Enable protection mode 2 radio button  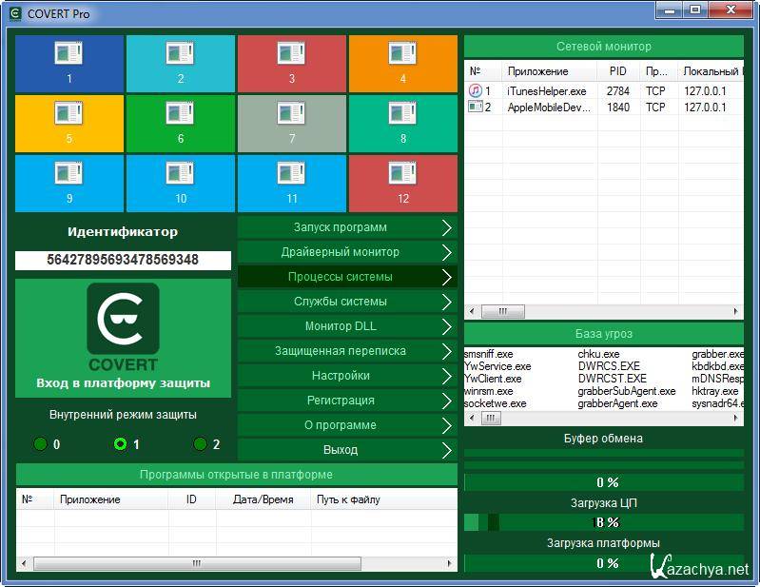click(x=201, y=444)
